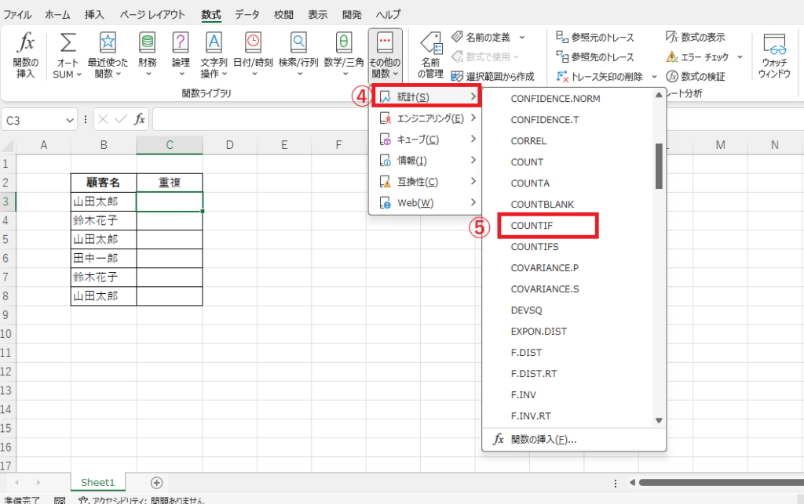This screenshot has height=504, width=804.
Task: Click 名前の定義 in the ribbon
Action: point(488,38)
